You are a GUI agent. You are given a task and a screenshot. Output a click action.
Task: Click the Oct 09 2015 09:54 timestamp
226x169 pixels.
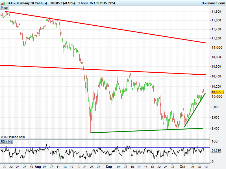pos(103,3)
